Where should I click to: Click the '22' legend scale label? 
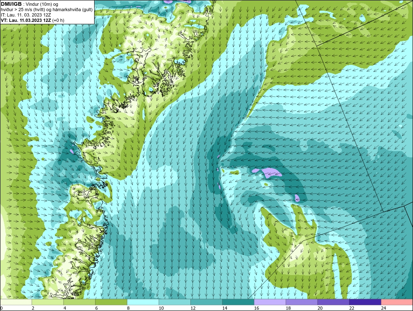pyautogui.click(x=351, y=308)
